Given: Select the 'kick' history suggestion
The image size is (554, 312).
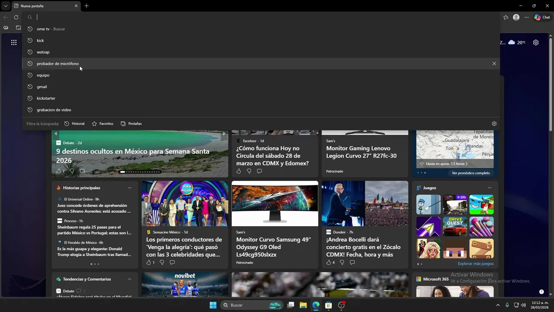Looking at the screenshot, I should click(x=261, y=40).
